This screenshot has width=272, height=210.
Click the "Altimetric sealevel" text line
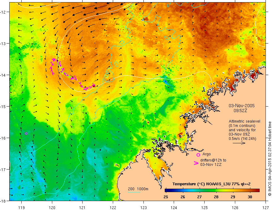click(x=244, y=121)
